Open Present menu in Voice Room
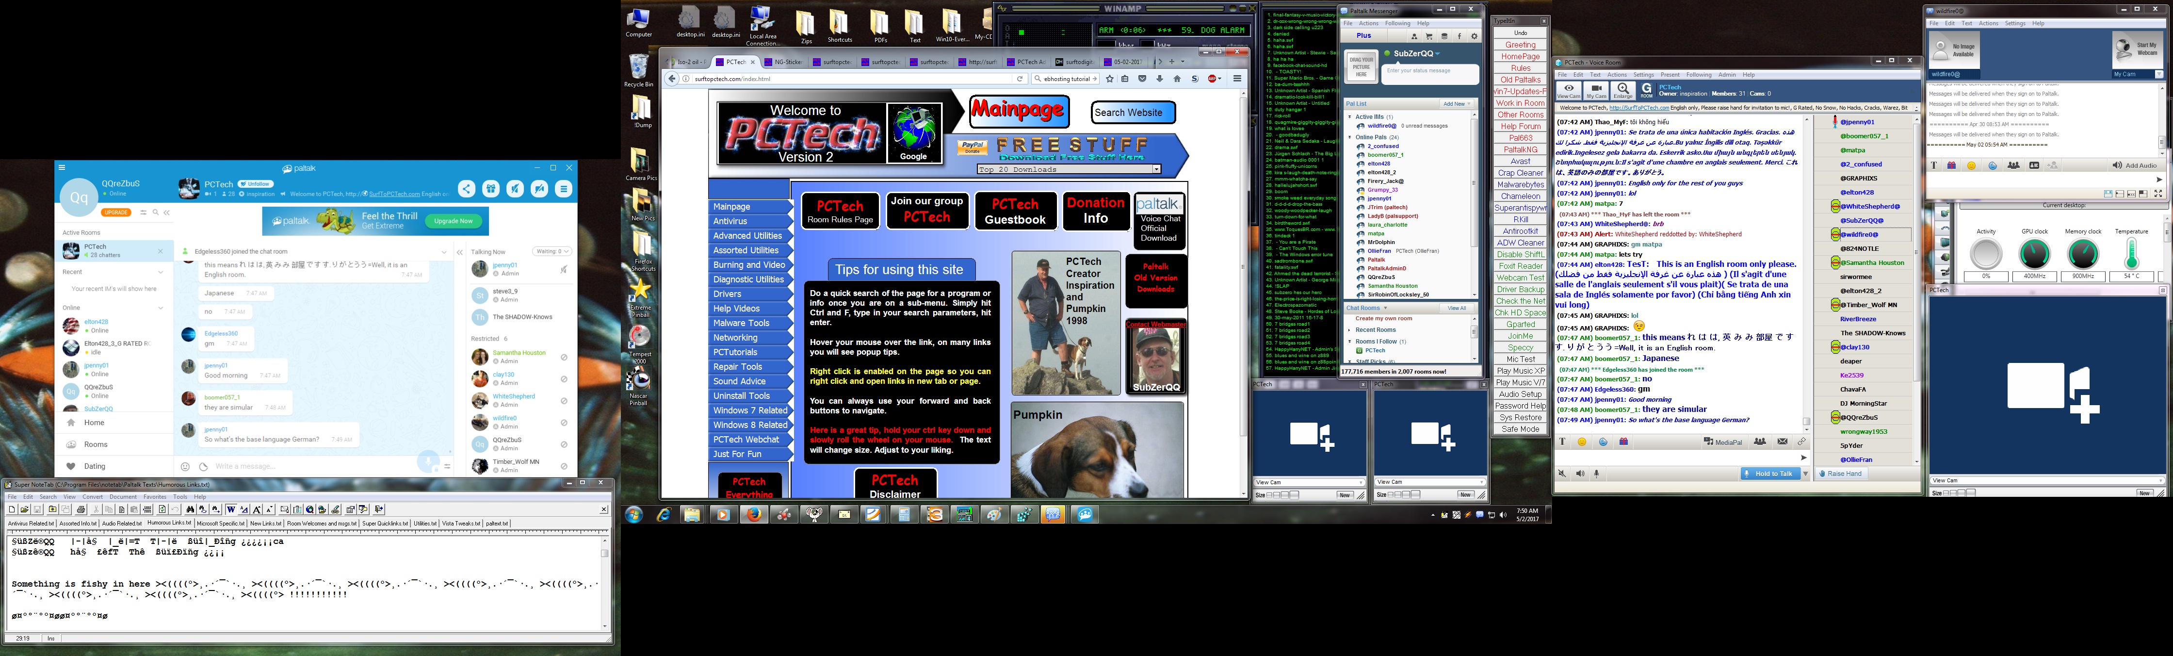2173x656 pixels. tap(1670, 75)
